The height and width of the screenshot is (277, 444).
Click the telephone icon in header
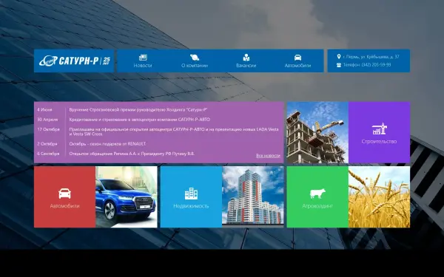coord(339,65)
